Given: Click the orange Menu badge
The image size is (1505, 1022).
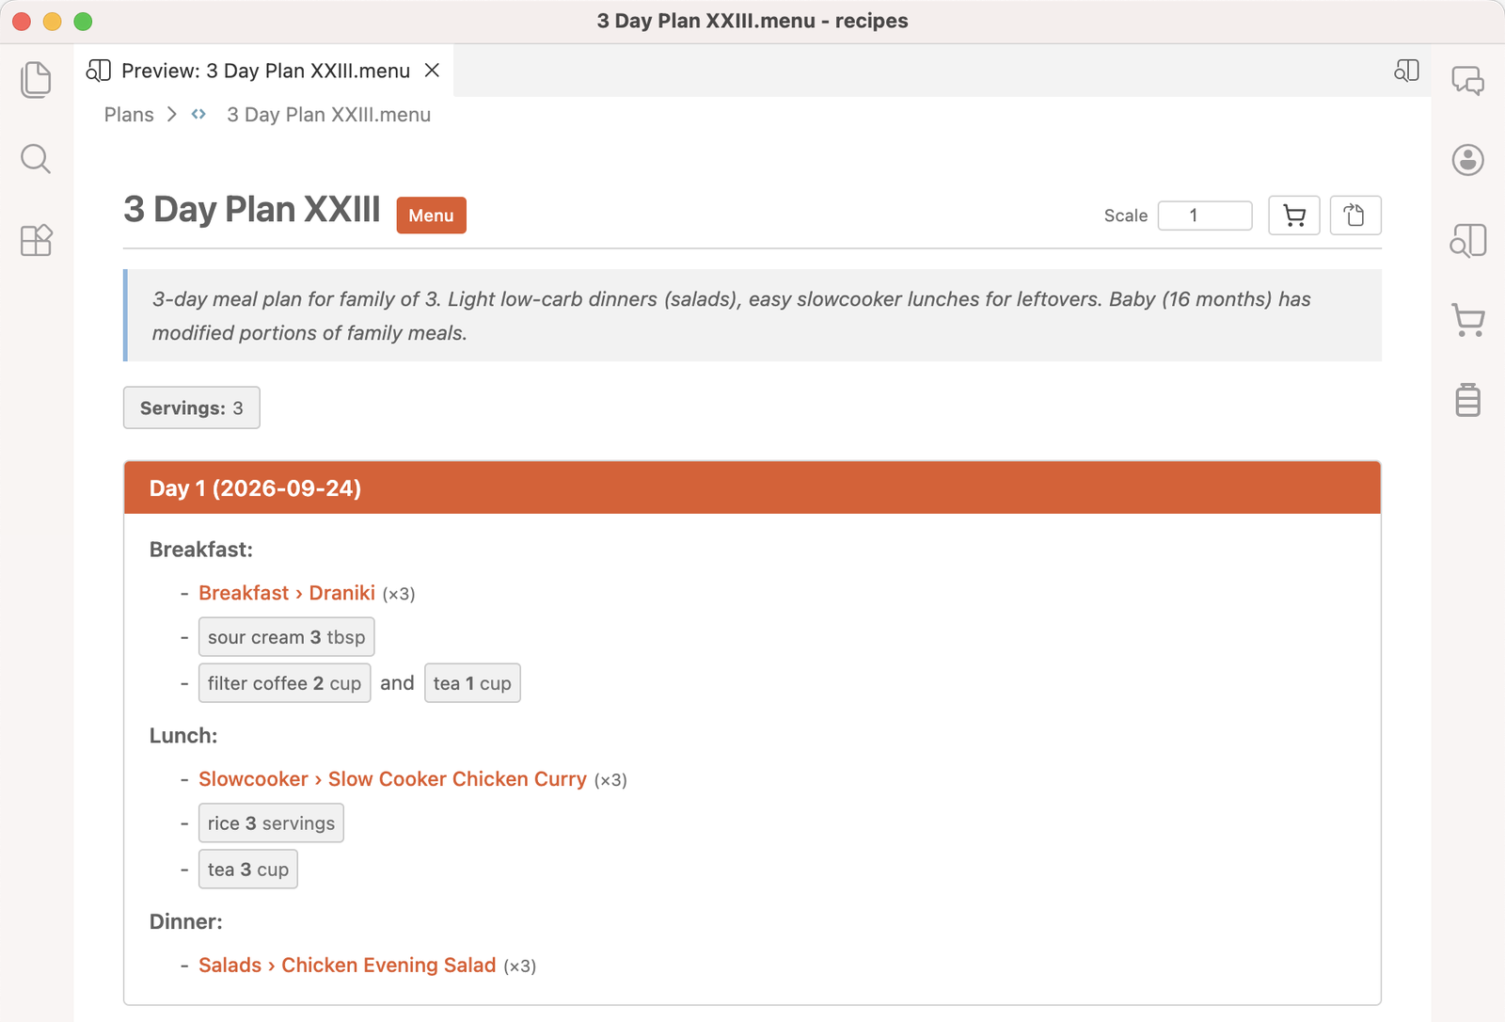Looking at the screenshot, I should click(431, 216).
